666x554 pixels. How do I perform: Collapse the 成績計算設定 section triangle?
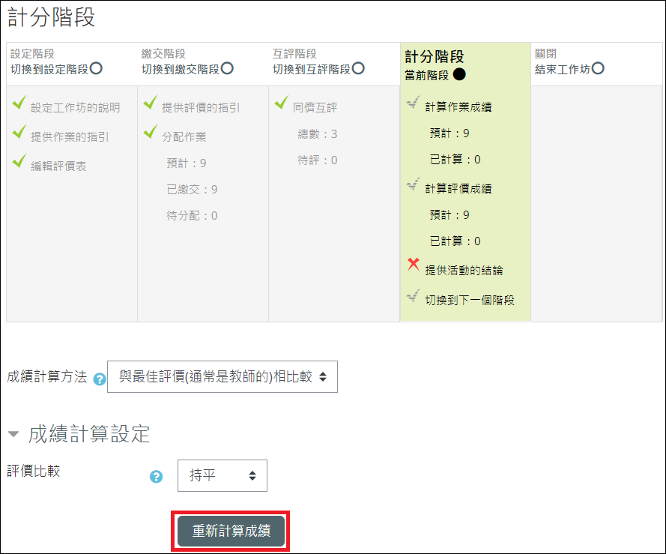click(x=13, y=434)
